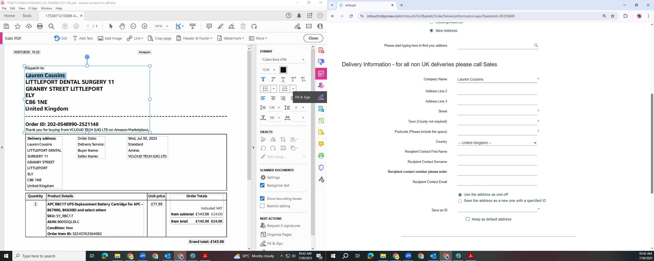Open the View menu in Acrobat

tap(22, 8)
